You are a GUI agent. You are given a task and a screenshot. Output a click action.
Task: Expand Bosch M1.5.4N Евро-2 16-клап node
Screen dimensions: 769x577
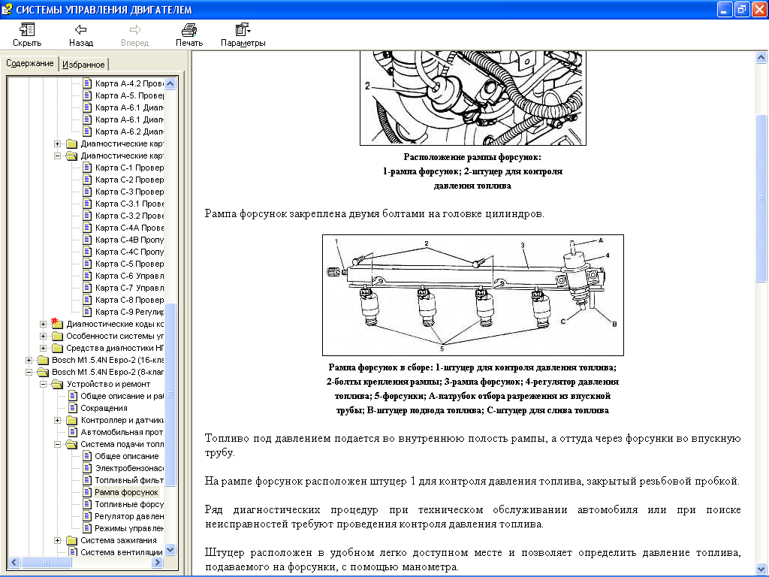pyautogui.click(x=29, y=360)
